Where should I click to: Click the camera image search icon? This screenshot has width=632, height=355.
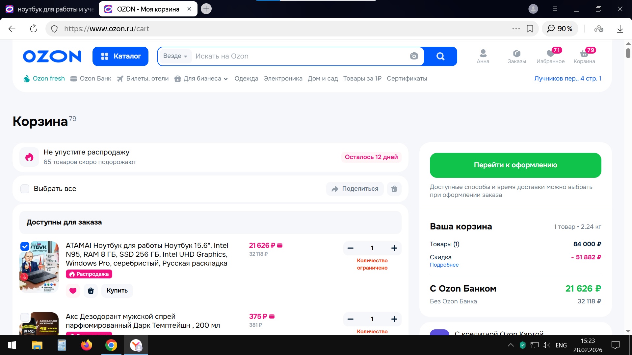(414, 56)
